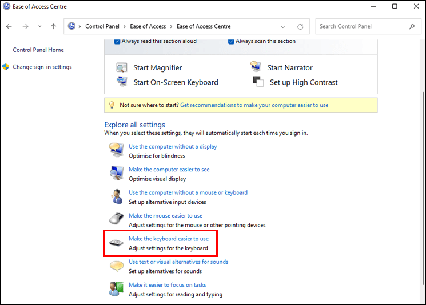
Task: Toggle 'Always scan this section' checkbox
Action: point(231,41)
